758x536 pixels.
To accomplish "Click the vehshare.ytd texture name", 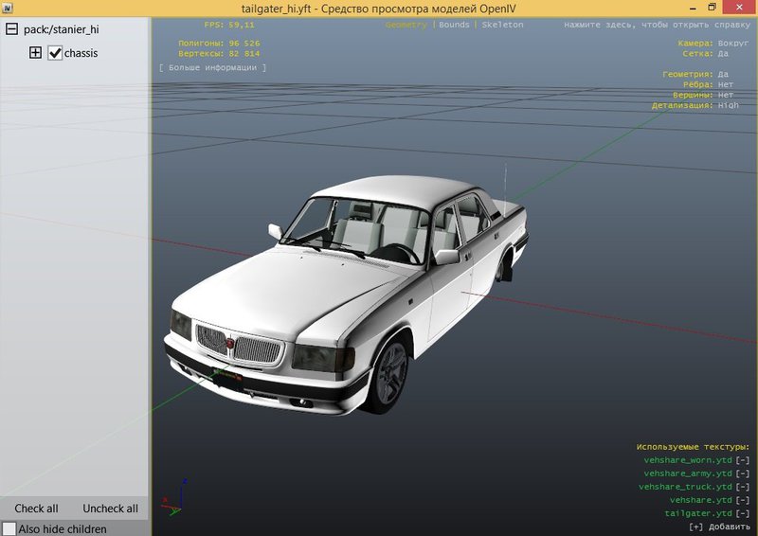I will 701,500.
